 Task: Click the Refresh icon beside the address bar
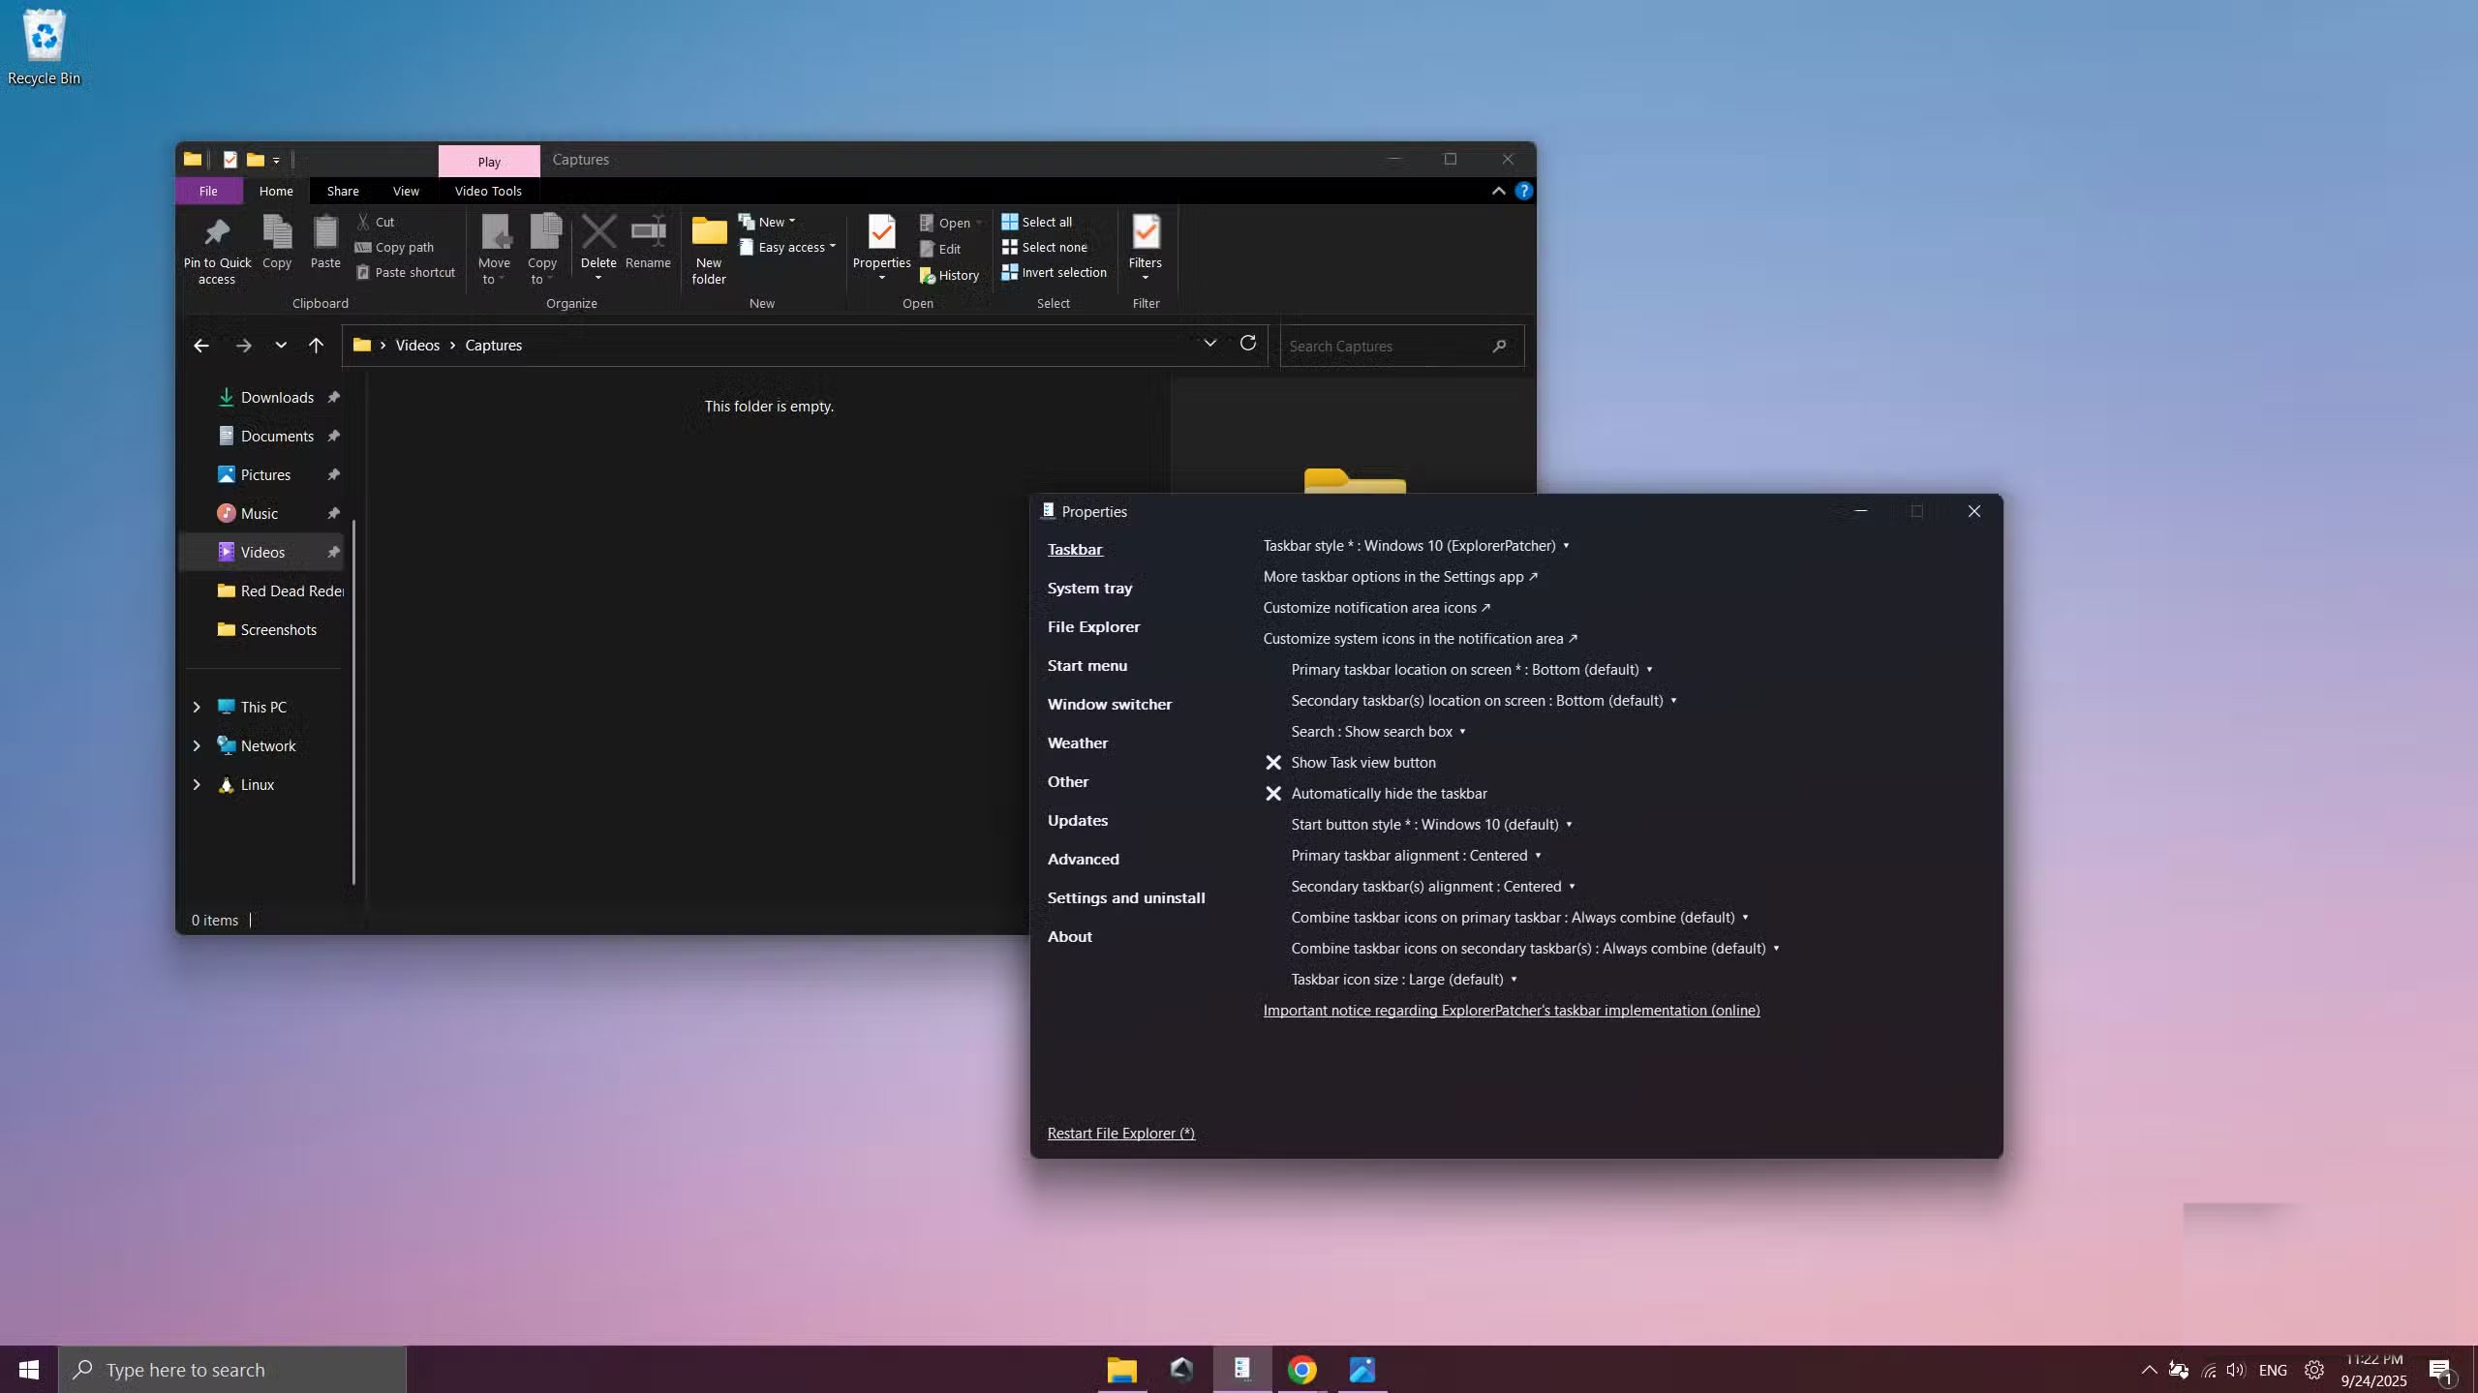(x=1247, y=344)
